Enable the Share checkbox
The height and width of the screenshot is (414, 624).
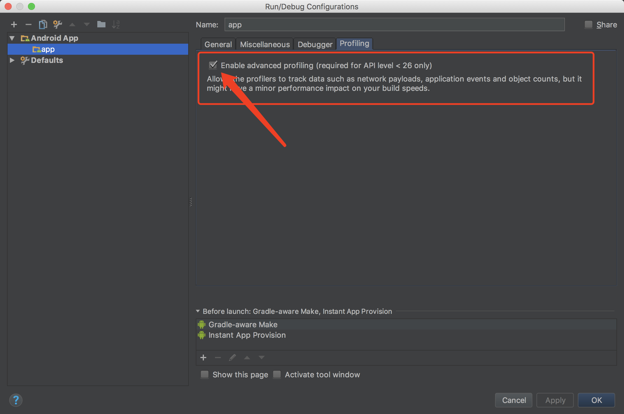tap(588, 24)
